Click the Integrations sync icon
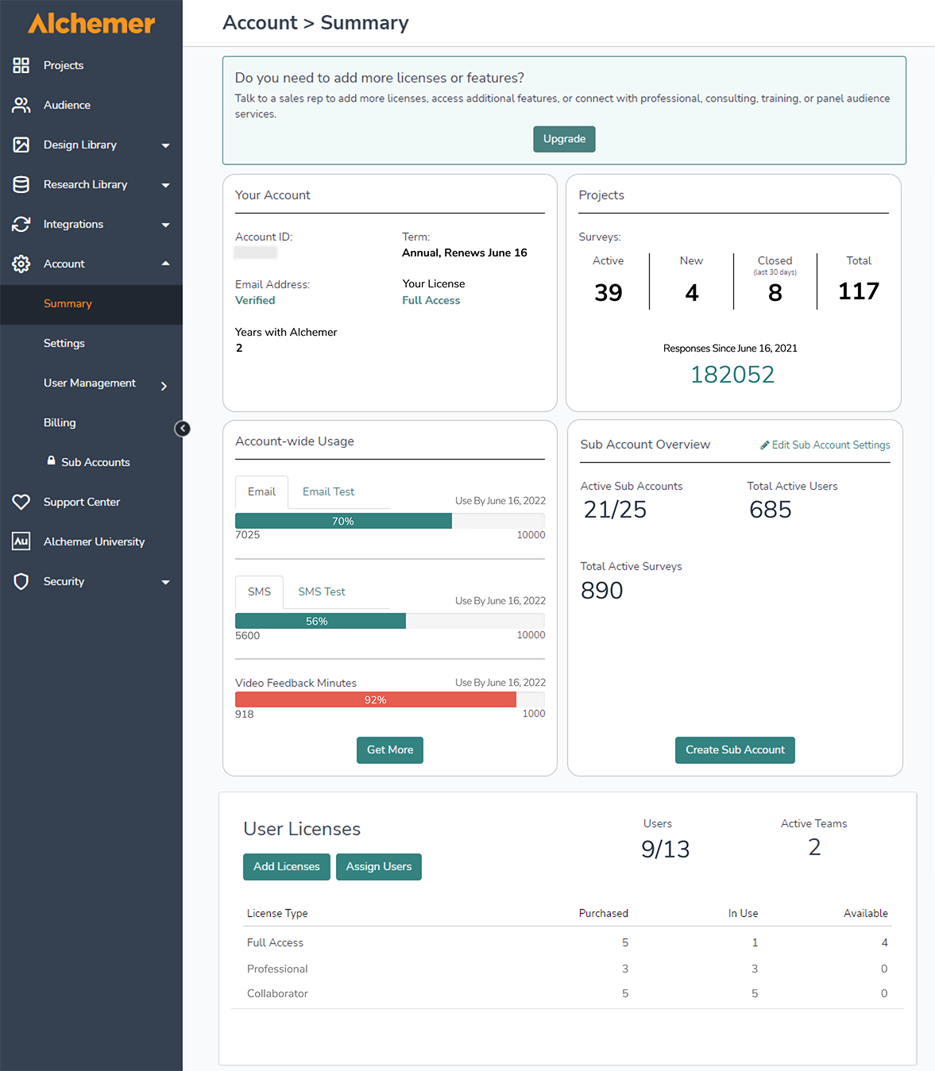This screenshot has width=935, height=1071. coord(21,224)
